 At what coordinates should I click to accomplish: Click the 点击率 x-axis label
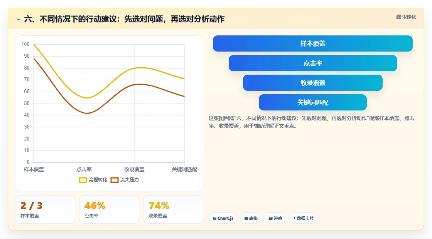84,169
